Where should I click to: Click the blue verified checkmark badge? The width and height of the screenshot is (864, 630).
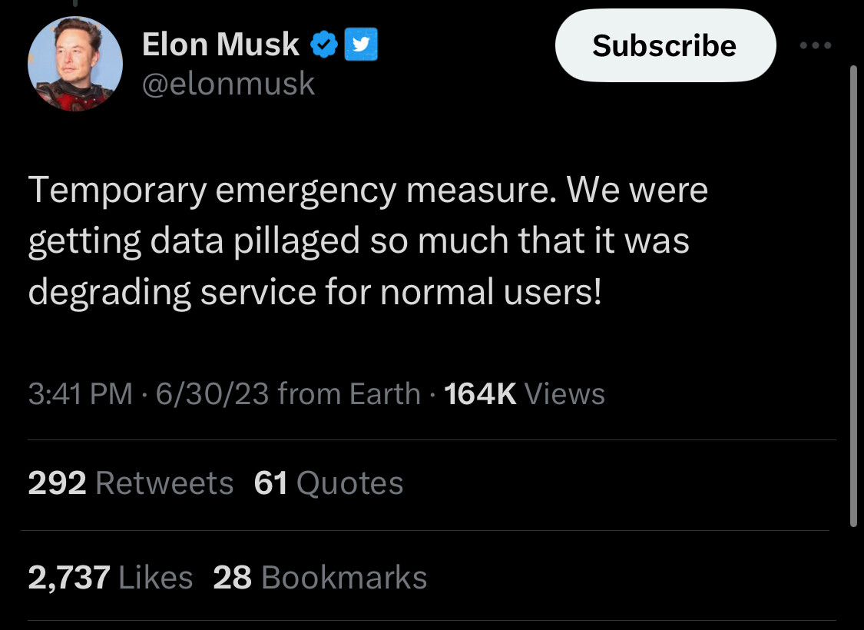point(323,46)
